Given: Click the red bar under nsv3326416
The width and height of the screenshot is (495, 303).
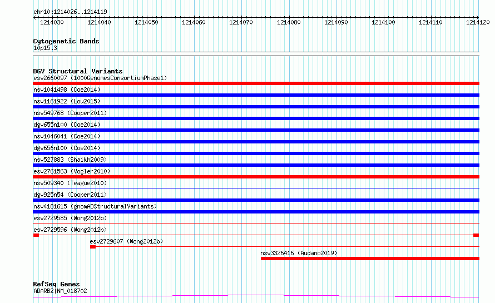Looking at the screenshot, I should [x=370, y=259].
